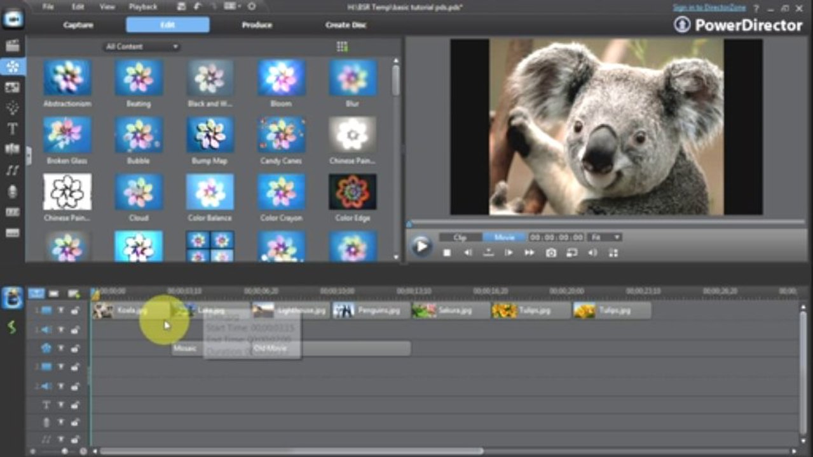The height and width of the screenshot is (457, 813).
Task: Select the Old Movie effect on the effect track
Action: click(331, 348)
